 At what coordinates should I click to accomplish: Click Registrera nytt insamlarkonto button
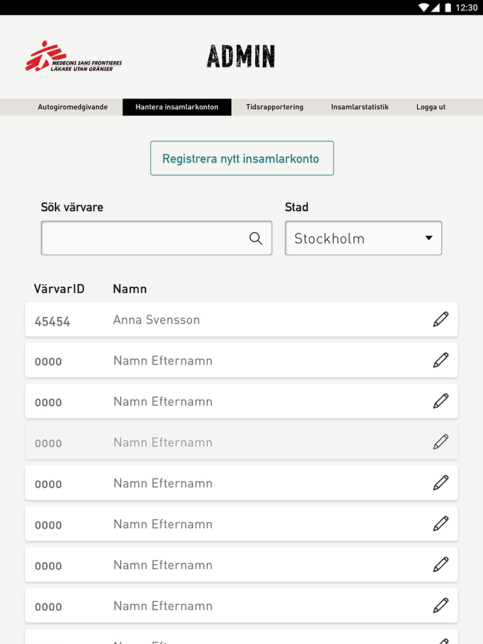click(x=242, y=159)
